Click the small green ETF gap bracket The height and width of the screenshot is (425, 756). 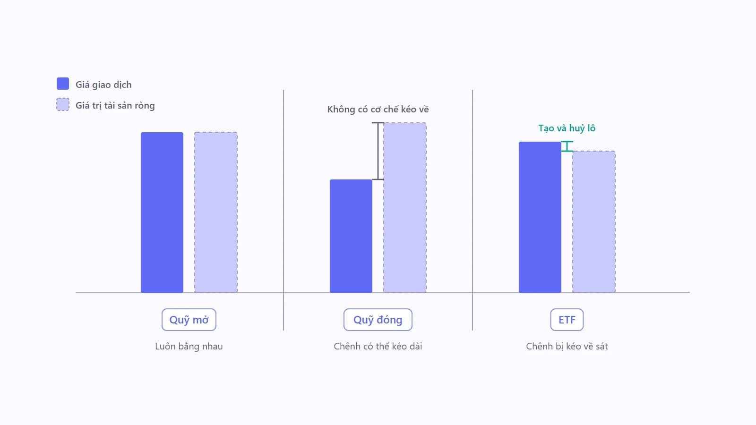tap(567, 146)
